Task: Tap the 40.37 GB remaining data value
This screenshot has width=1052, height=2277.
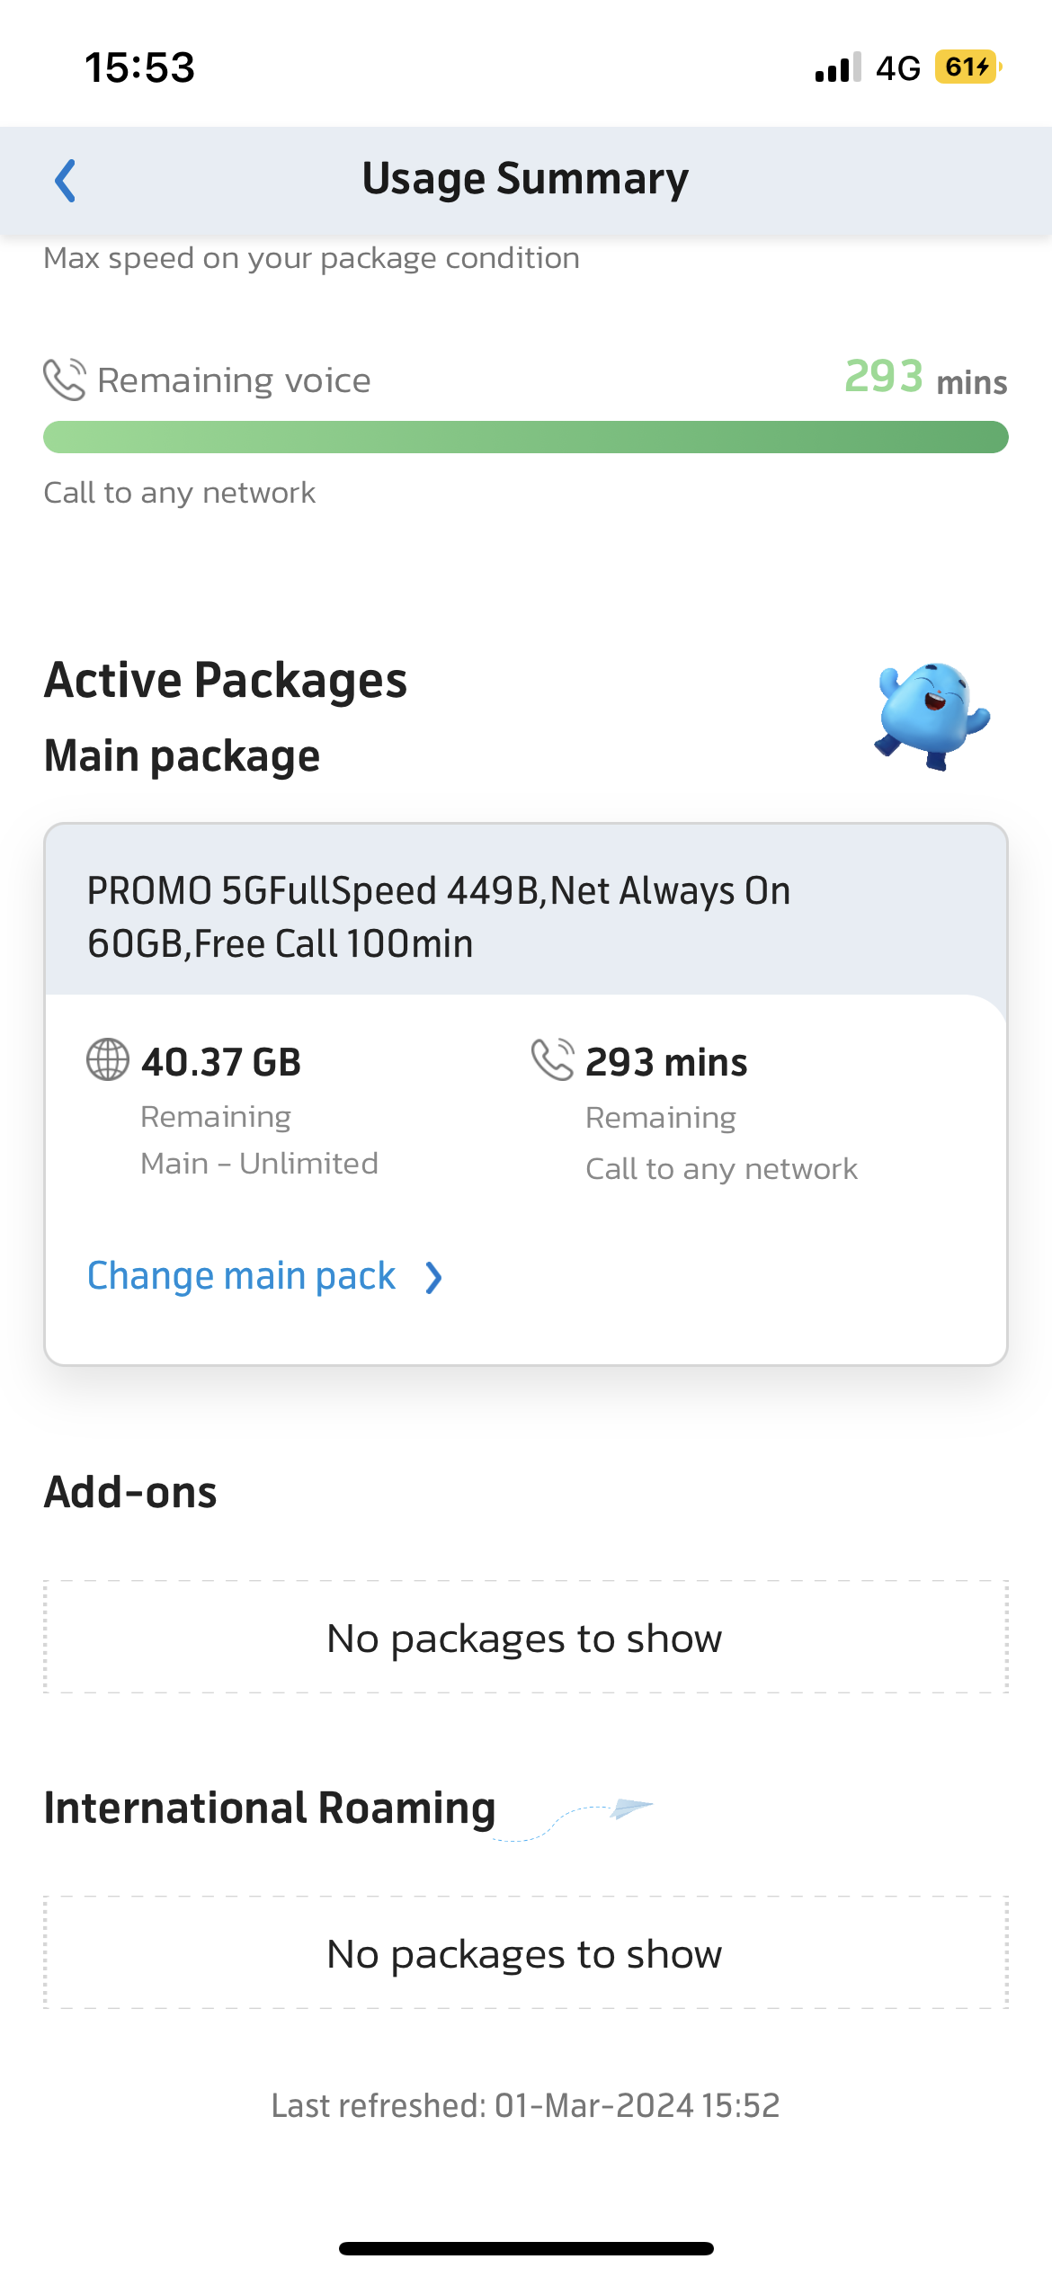Action: coord(221,1062)
